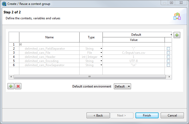Click the Finish button
The height and width of the screenshot is (124, 189).
click(x=147, y=116)
